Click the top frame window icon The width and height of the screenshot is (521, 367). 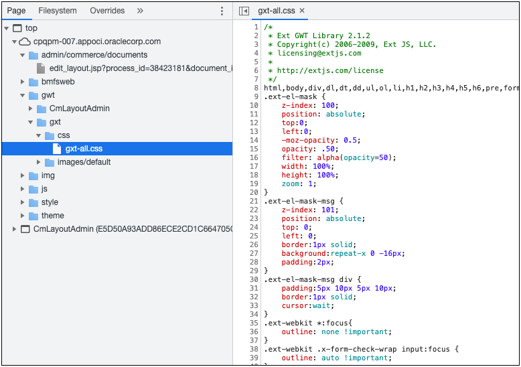(x=17, y=28)
